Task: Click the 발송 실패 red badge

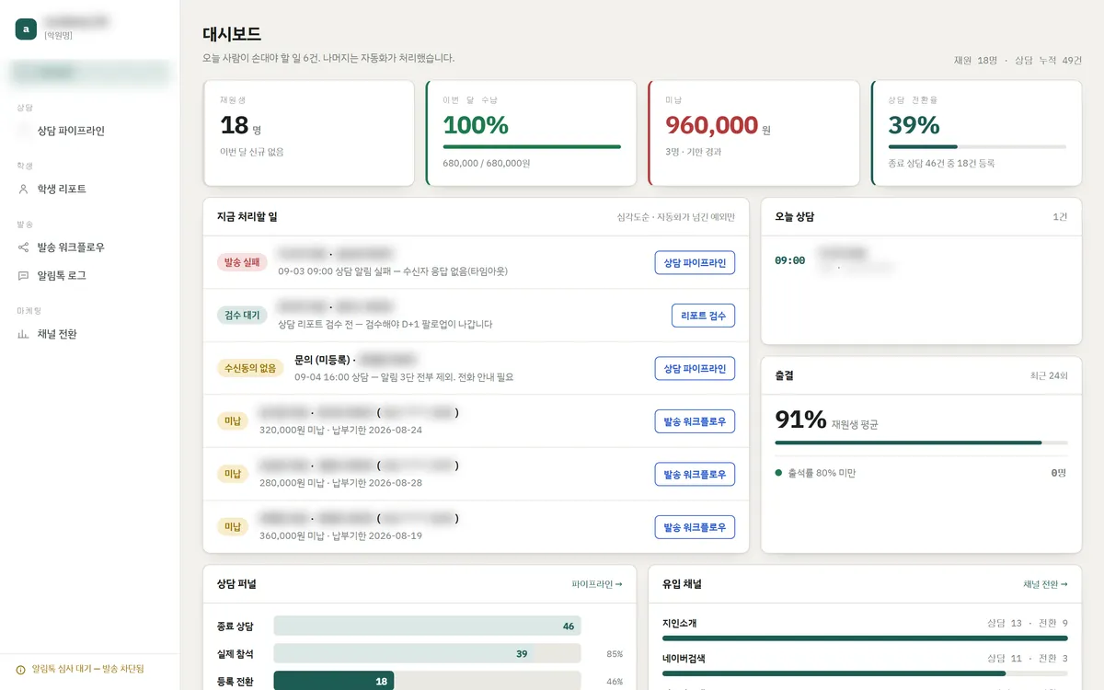Action: 242,262
